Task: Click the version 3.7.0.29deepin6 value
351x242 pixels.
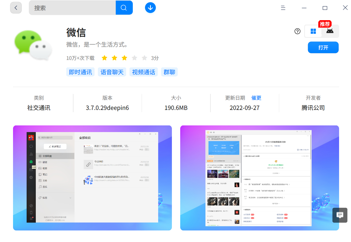Action: click(107, 108)
